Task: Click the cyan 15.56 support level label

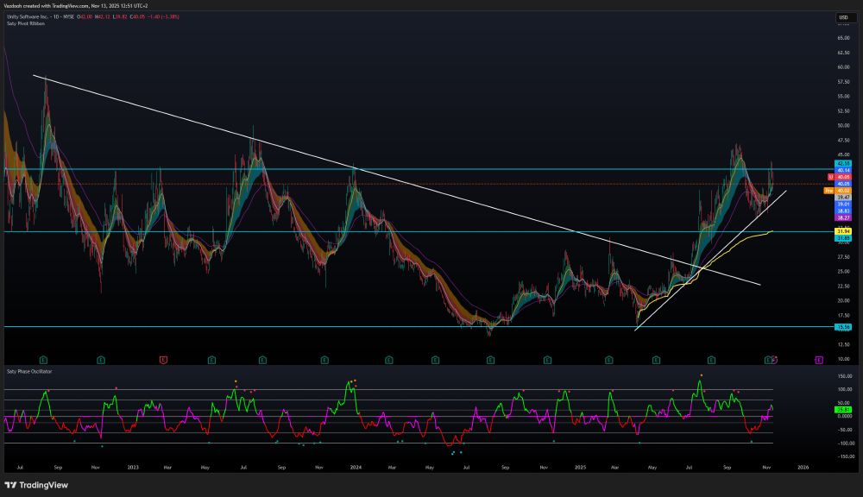Action: [x=843, y=327]
